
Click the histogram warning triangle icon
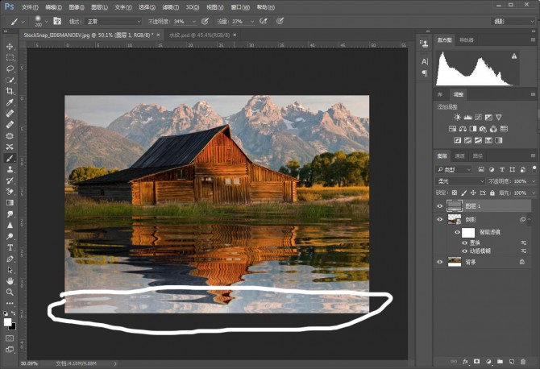pos(513,56)
